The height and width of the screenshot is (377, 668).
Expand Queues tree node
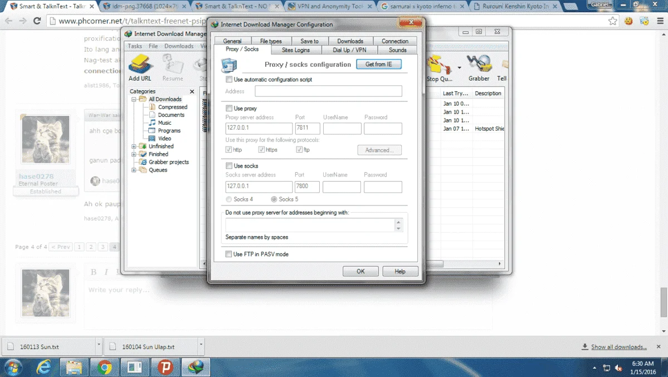[134, 170]
